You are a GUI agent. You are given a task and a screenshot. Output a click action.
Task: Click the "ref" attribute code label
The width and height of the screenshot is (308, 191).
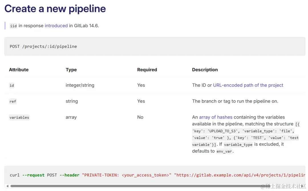[x=13, y=101]
